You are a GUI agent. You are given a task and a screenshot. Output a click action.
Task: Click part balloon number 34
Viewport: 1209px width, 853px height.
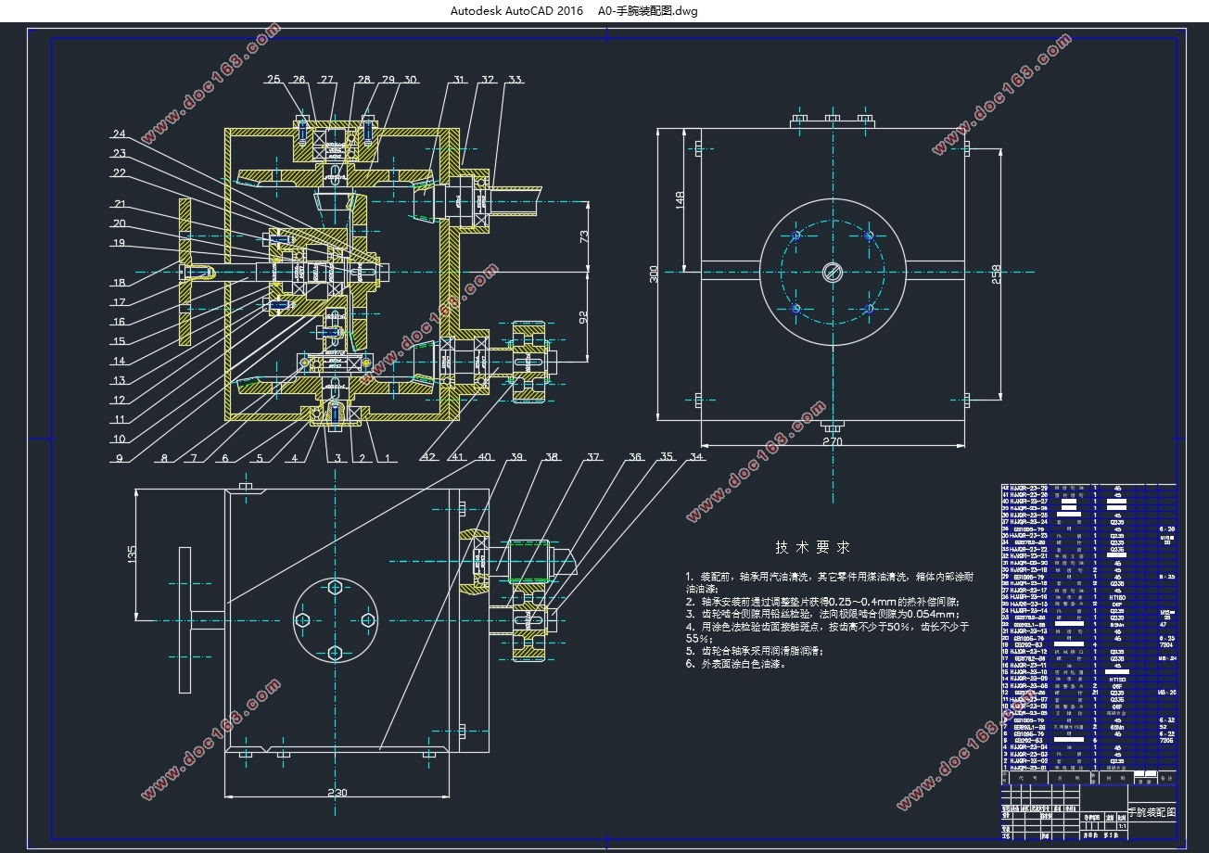pos(695,457)
